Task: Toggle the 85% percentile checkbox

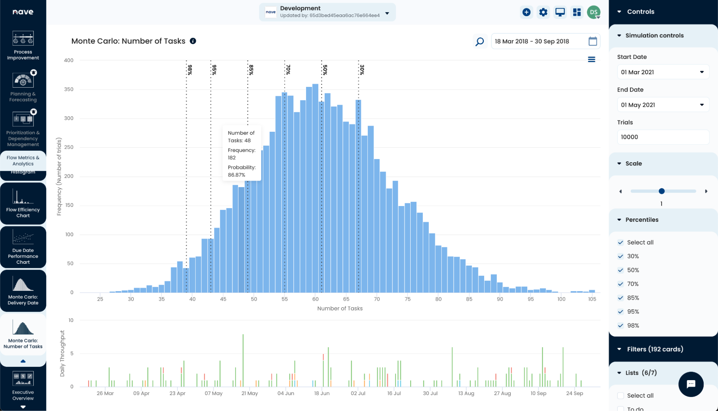Action: (x=620, y=298)
